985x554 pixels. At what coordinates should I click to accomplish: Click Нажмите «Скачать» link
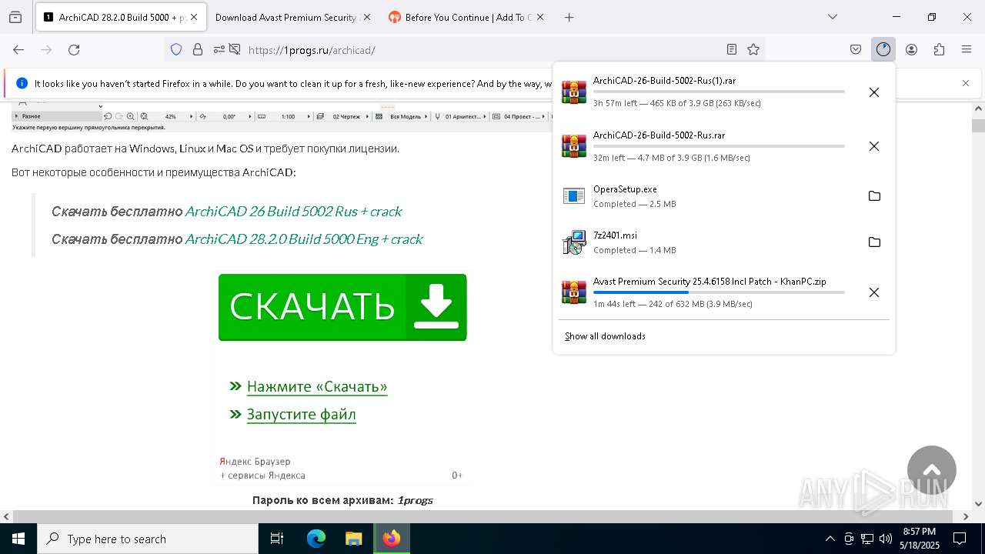tap(317, 386)
